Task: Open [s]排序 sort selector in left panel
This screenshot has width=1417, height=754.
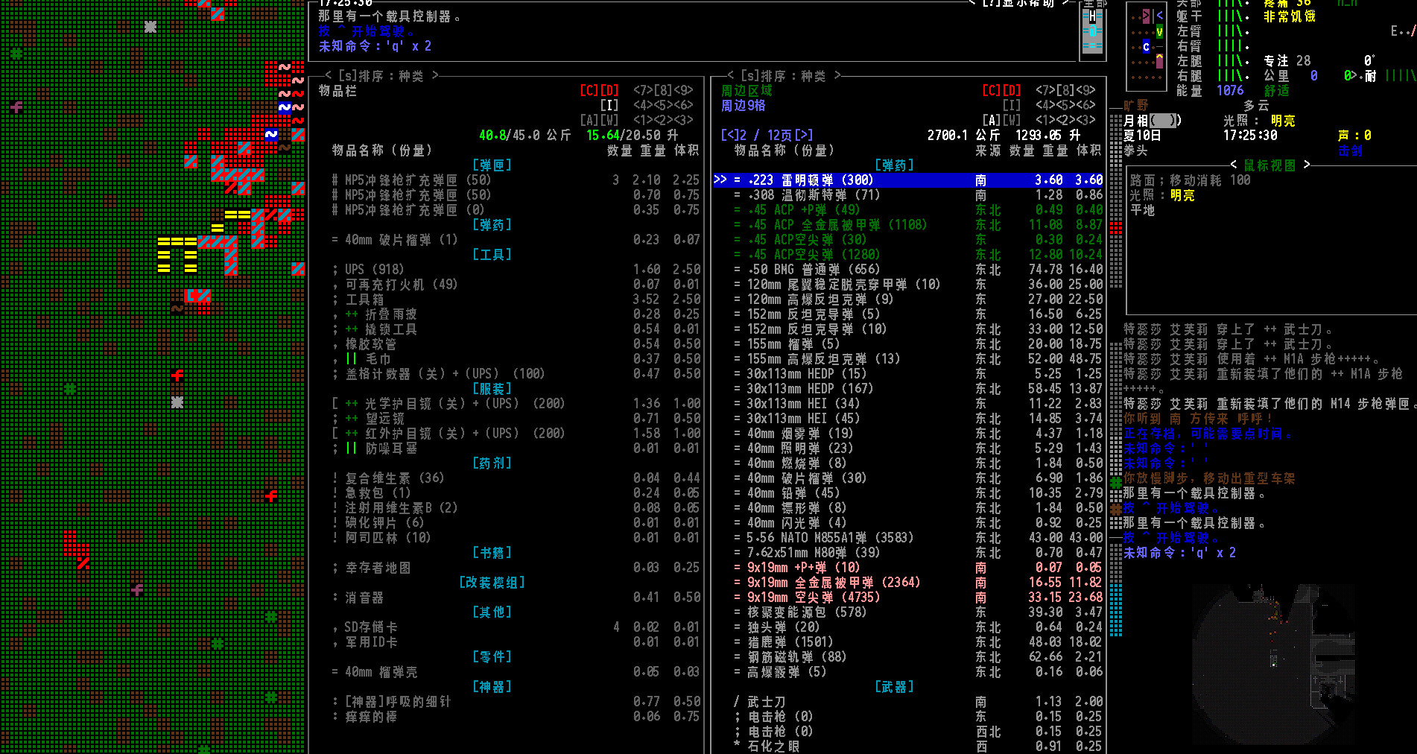Action: pyautogui.click(x=383, y=76)
